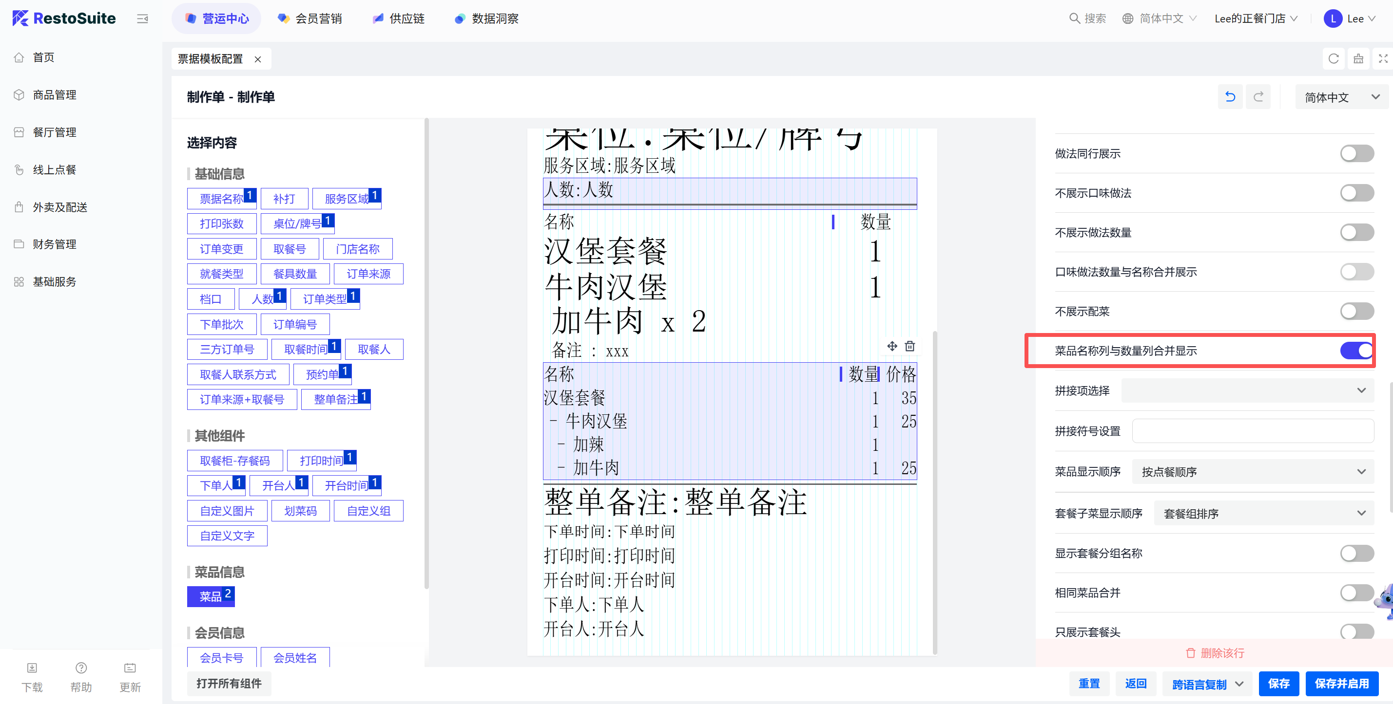This screenshot has width=1393, height=704.
Task: Open the 菜品显示顺序 dropdown
Action: pyautogui.click(x=1253, y=472)
